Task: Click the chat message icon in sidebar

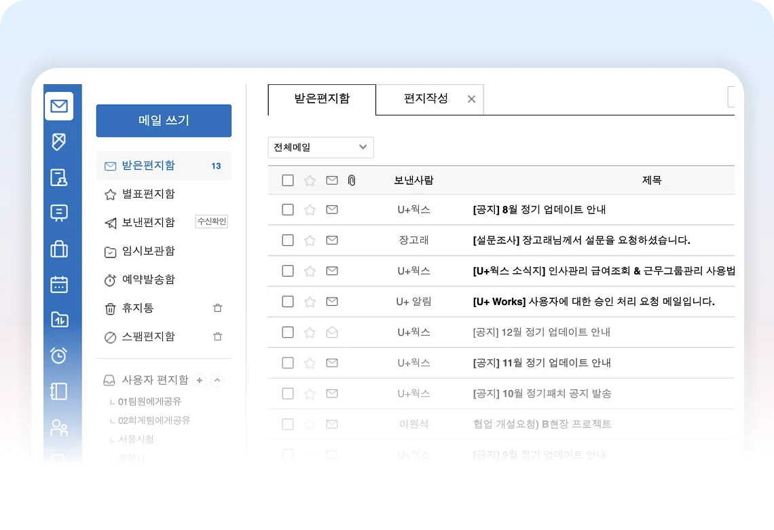Action: (59, 213)
